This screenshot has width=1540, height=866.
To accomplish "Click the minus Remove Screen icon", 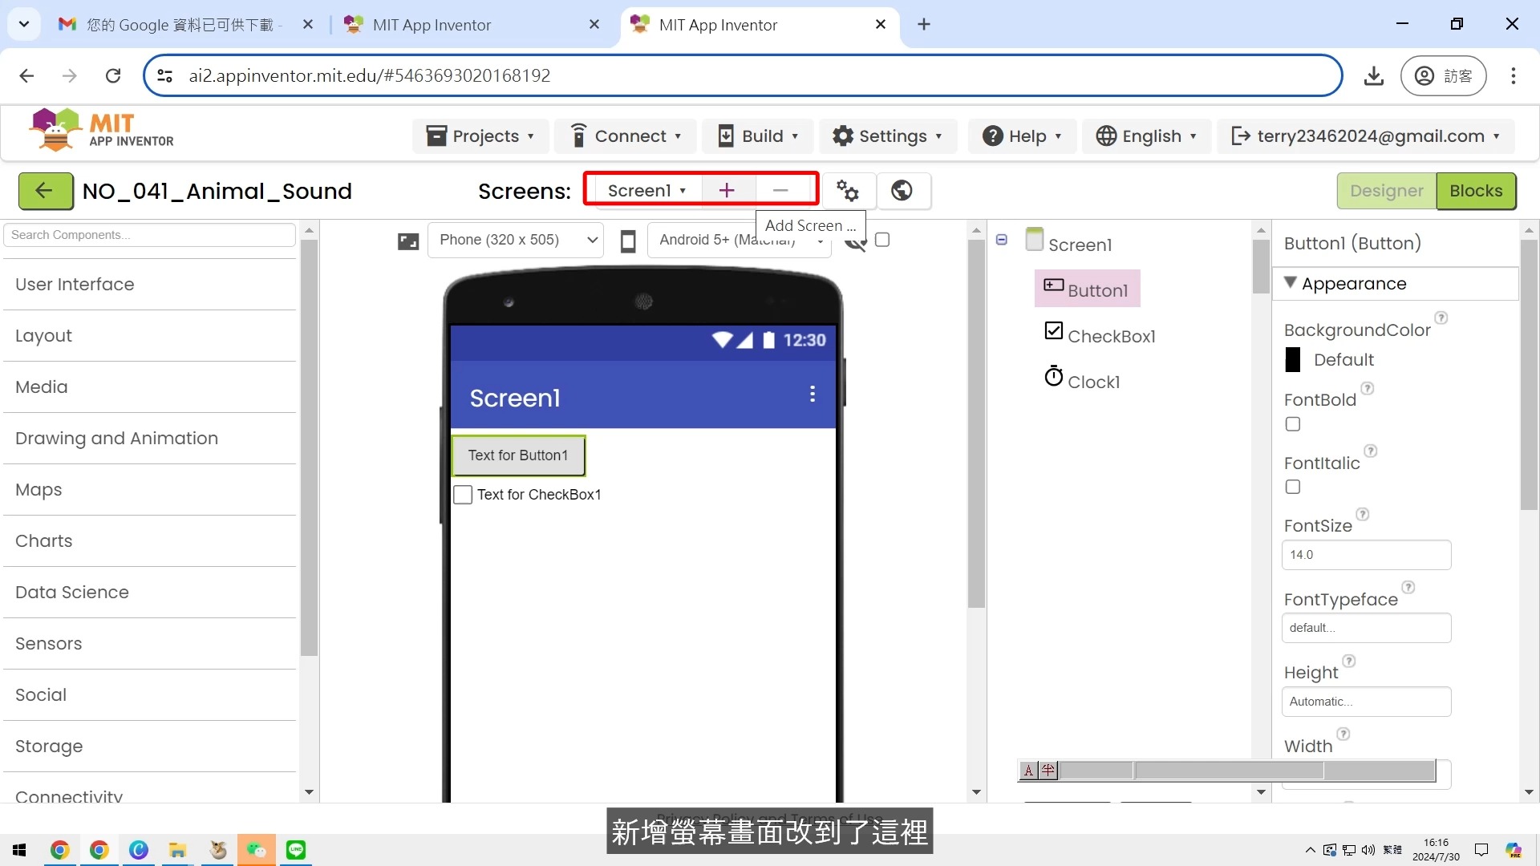I will pyautogui.click(x=780, y=190).
